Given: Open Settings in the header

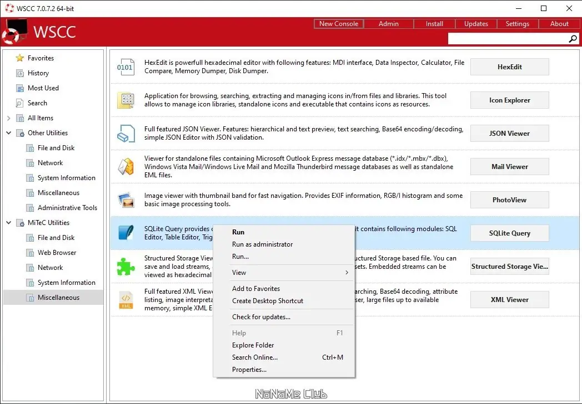Looking at the screenshot, I should pyautogui.click(x=518, y=24).
